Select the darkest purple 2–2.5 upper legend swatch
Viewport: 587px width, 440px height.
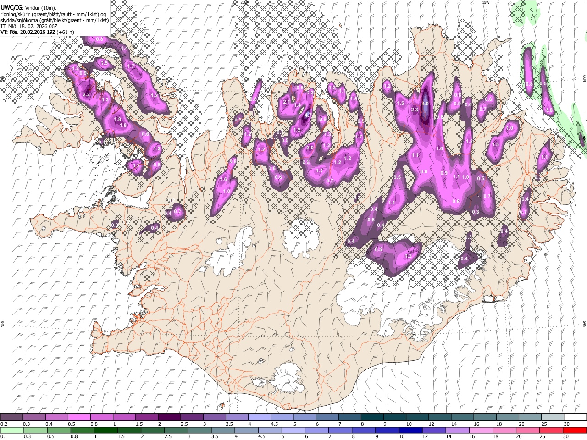[x=169, y=418]
